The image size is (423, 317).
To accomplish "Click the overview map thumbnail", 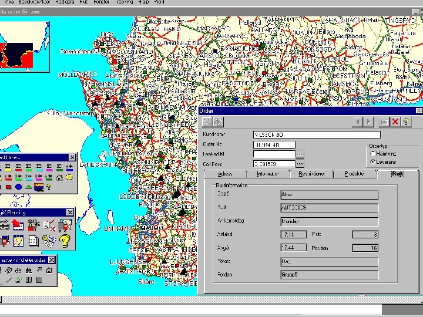I will coord(24,46).
